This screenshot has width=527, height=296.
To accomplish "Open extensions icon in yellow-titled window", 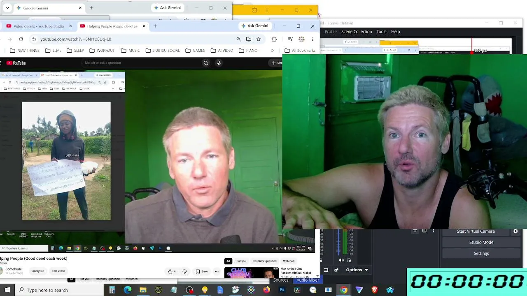I will pyautogui.click(x=255, y=10).
